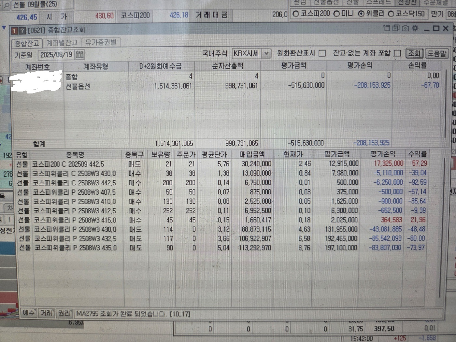Viewport: 456px width, 342px height.
Task: Click the window-link icon left of camera
Action: point(396,28)
